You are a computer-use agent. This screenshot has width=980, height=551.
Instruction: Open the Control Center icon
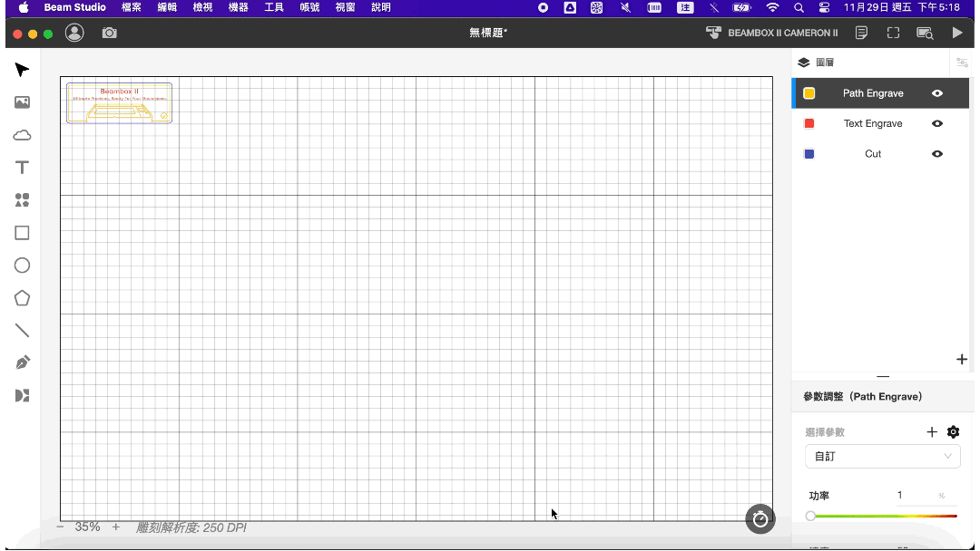(824, 7)
